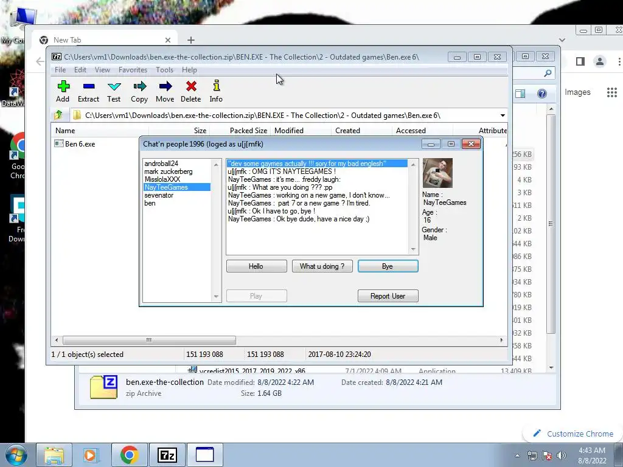The height and width of the screenshot is (467, 623).
Task: Click the Extract toolbar icon
Action: click(89, 86)
